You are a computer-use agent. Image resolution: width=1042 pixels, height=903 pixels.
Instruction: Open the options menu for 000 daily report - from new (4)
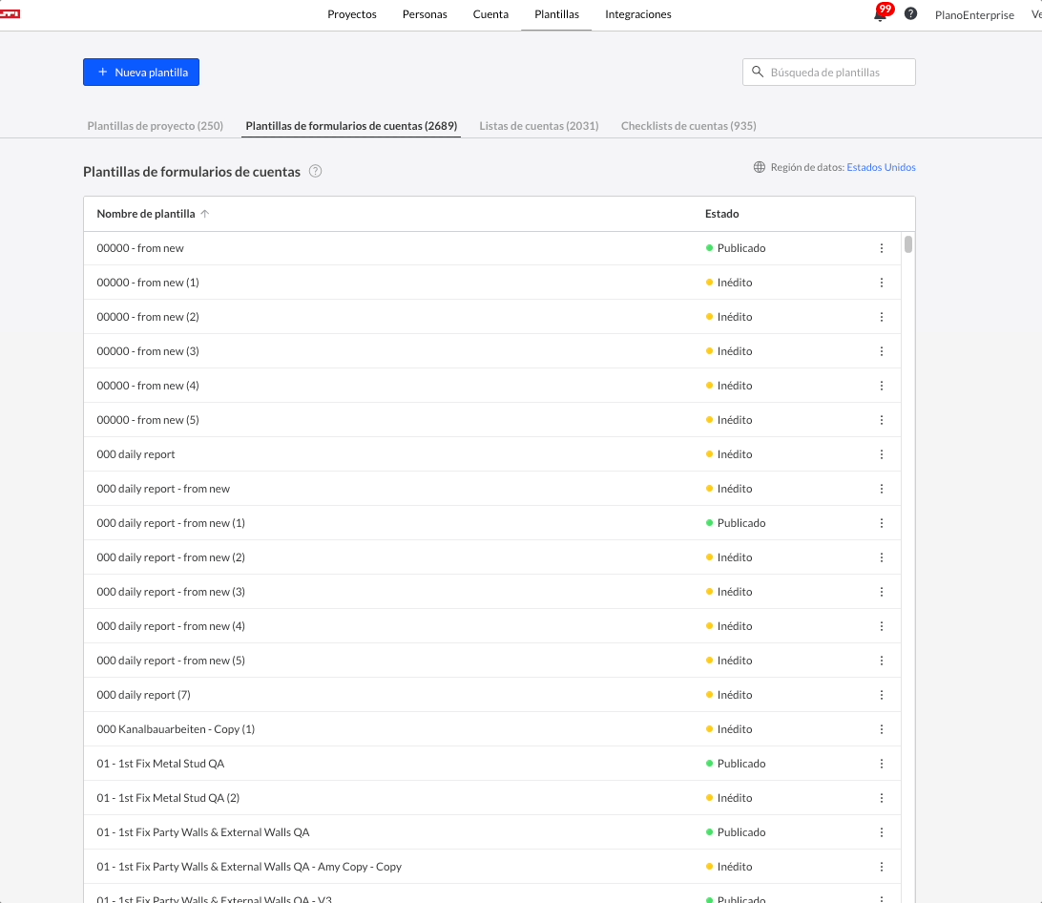click(x=881, y=626)
